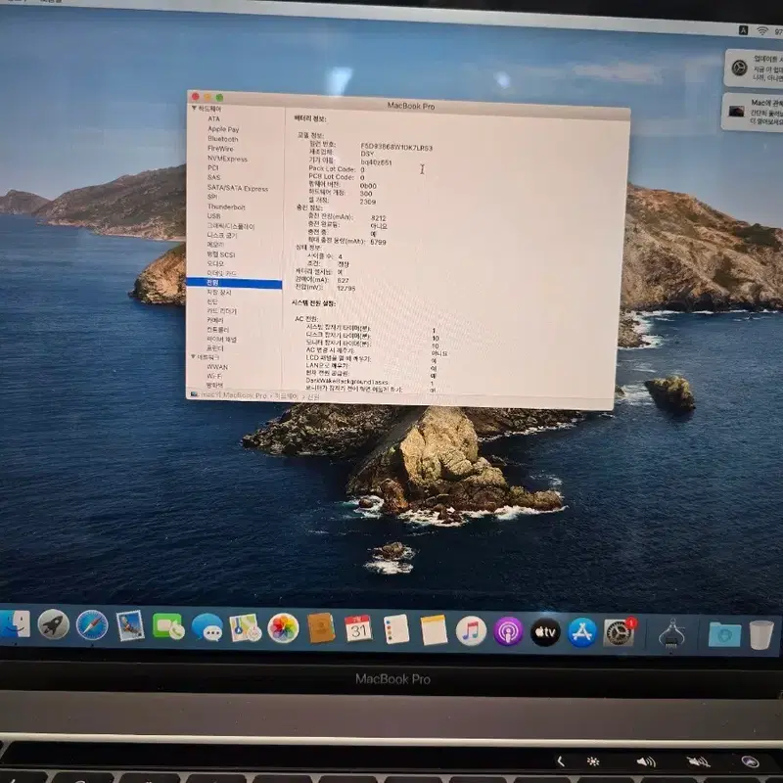Select 병렬 SCSI in the sidebar
This screenshot has height=783, width=783.
pyautogui.click(x=221, y=254)
